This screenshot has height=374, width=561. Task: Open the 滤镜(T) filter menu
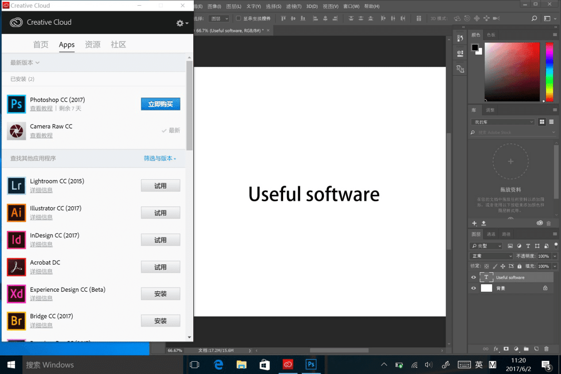[x=294, y=7]
